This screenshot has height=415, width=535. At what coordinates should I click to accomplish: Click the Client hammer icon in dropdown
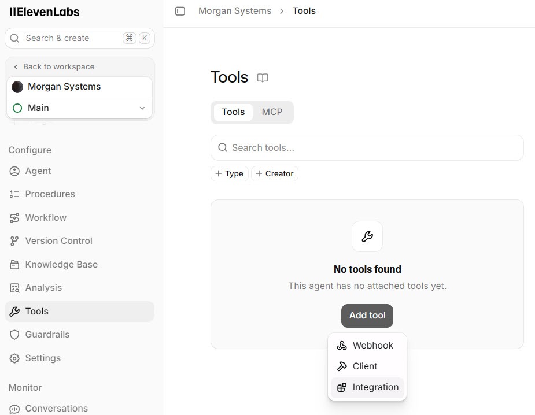tap(342, 366)
